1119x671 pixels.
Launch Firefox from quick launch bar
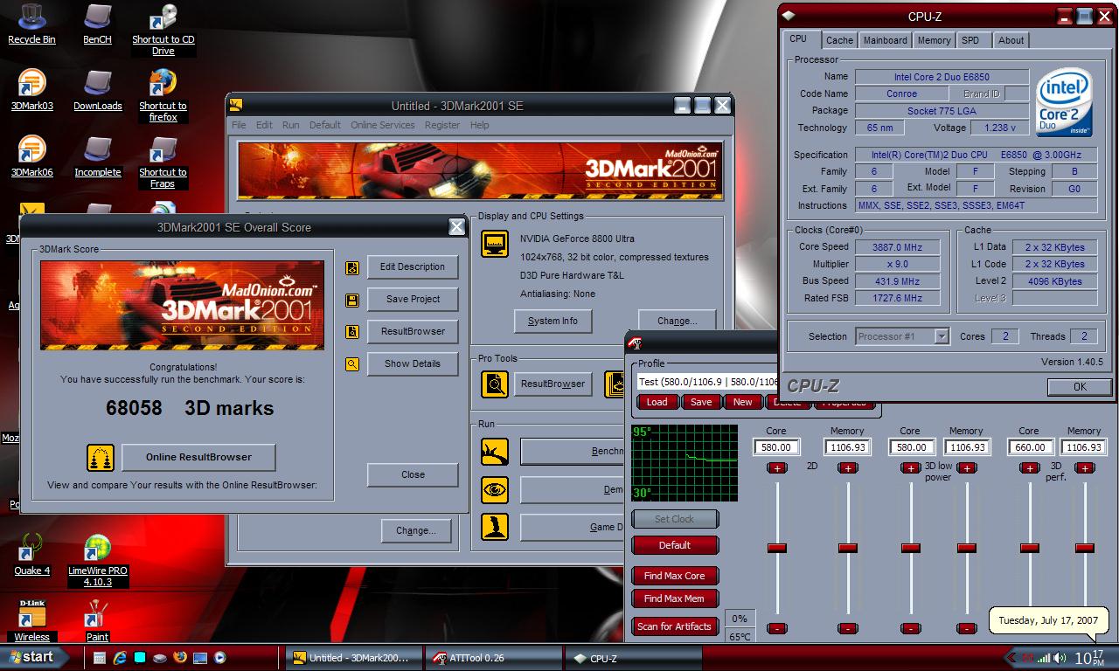[179, 657]
